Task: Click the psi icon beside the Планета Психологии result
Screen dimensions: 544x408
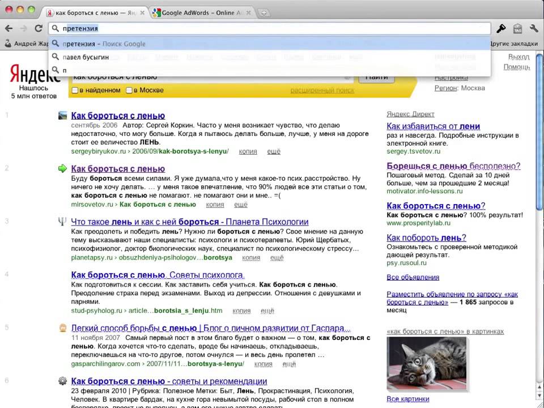Action: 62,222
